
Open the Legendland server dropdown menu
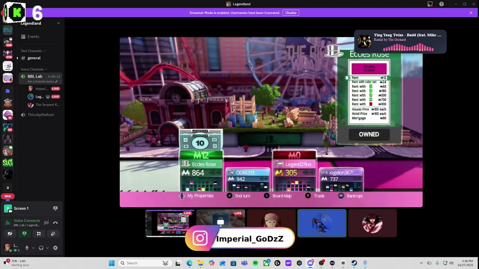coord(58,23)
